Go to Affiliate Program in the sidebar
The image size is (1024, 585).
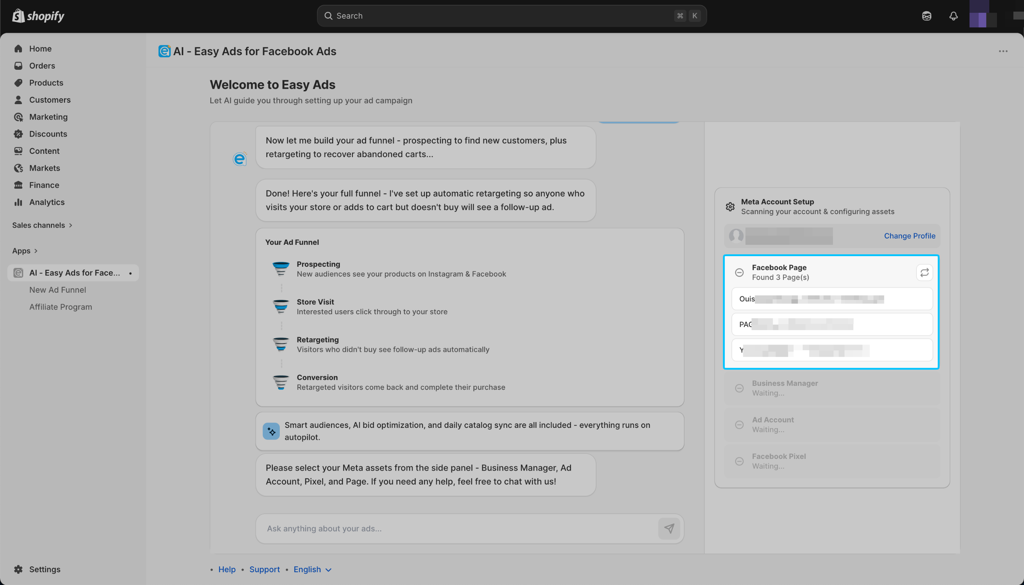click(x=60, y=307)
